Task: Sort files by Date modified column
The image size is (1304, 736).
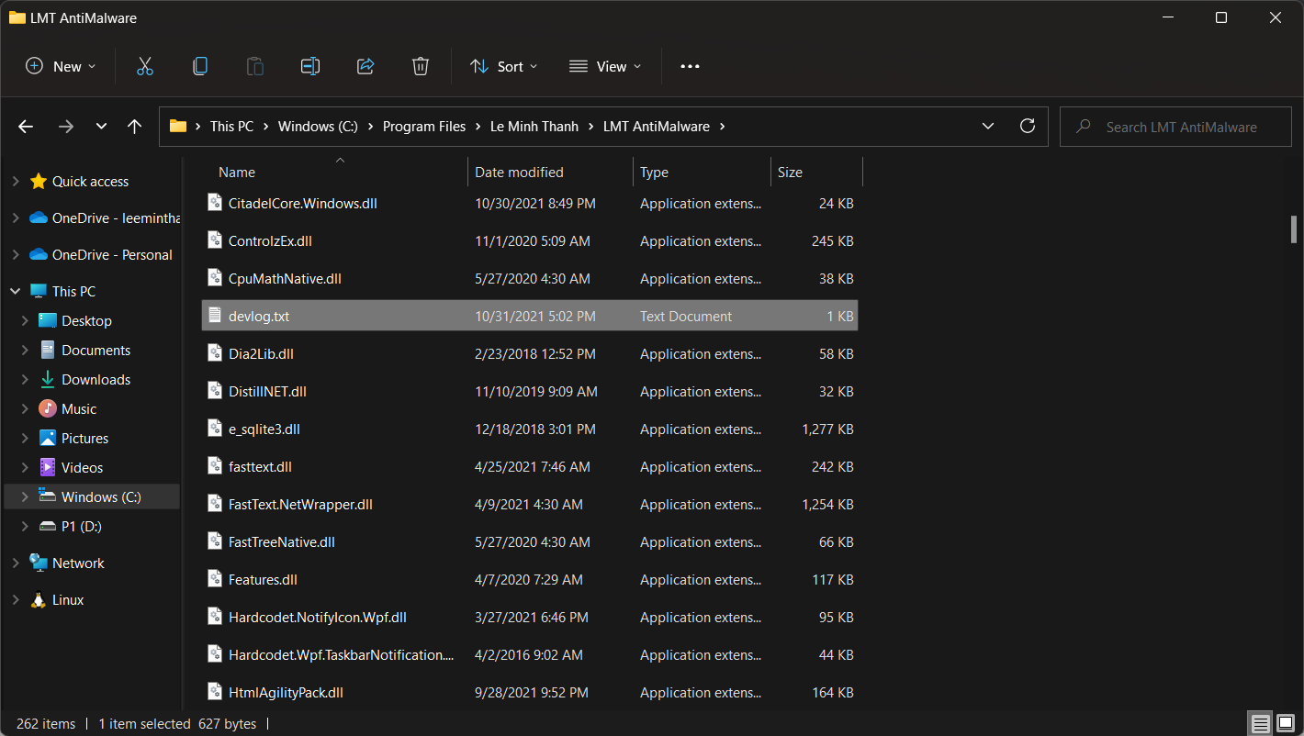Action: (519, 173)
